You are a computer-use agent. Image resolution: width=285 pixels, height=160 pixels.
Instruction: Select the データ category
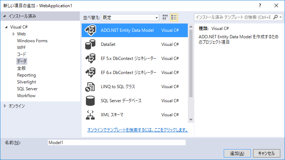pos(22,61)
